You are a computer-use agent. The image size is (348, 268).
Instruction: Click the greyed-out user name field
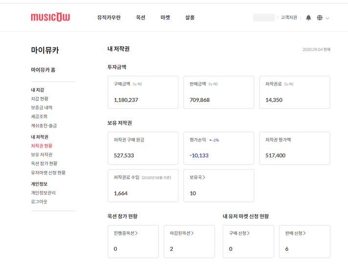pyautogui.click(x=264, y=18)
